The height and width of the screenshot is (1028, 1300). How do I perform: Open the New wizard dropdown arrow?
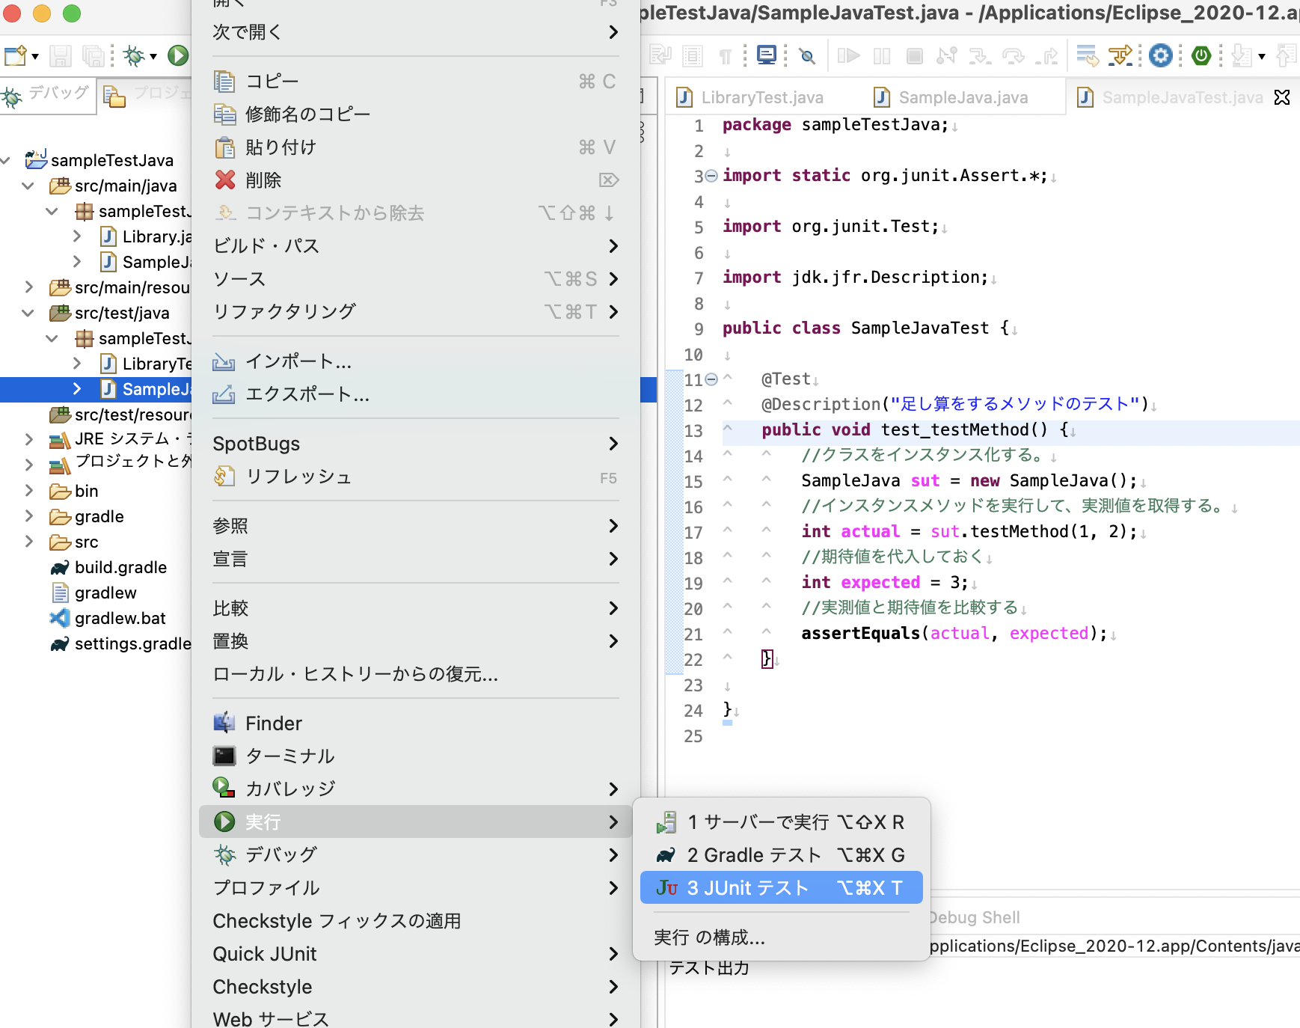(35, 56)
